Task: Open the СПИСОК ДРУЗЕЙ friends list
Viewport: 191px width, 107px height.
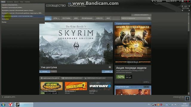Action: click(179, 97)
